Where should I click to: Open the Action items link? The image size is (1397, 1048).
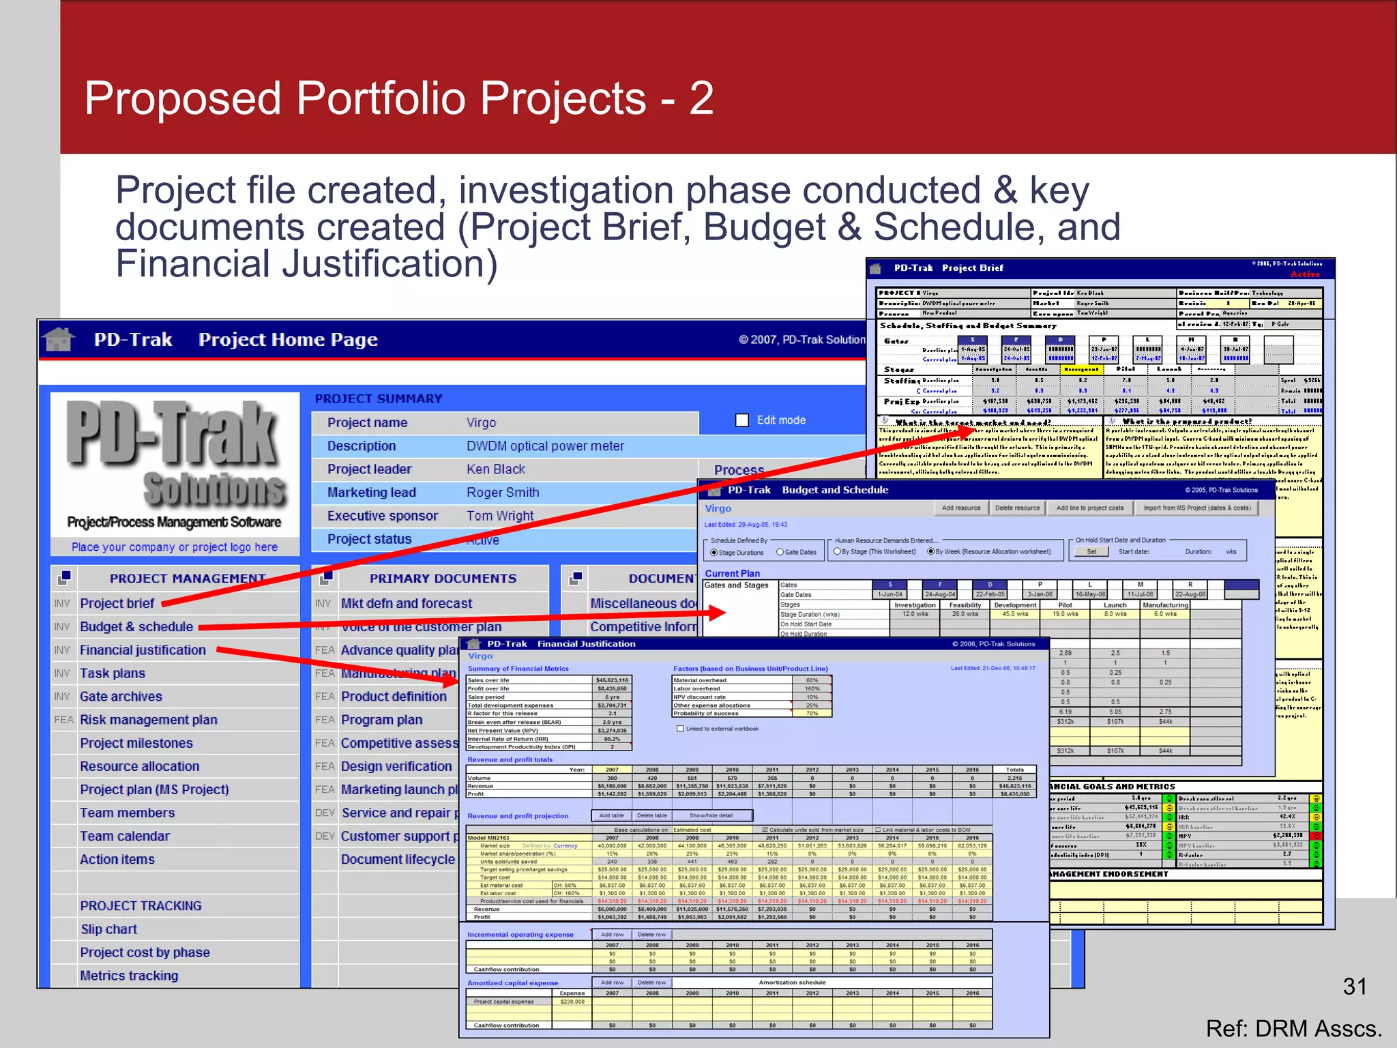click(117, 859)
